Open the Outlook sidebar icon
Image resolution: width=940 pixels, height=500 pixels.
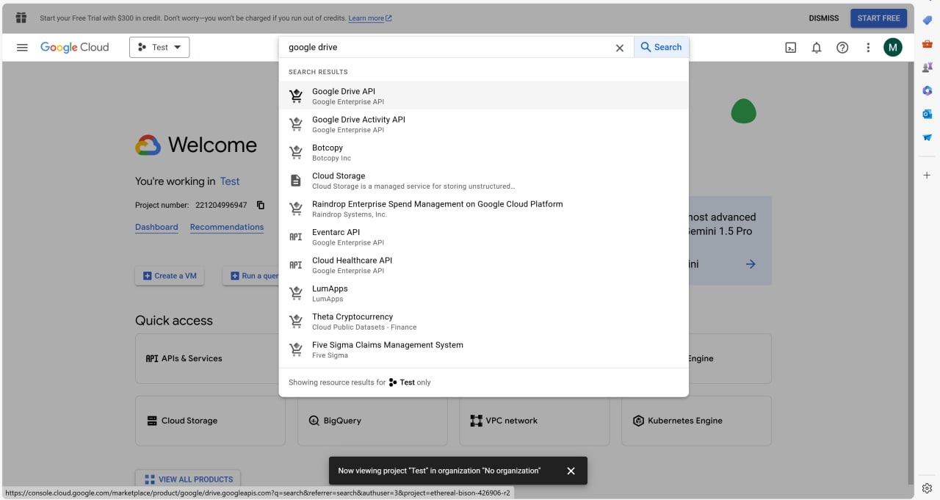pos(927,114)
